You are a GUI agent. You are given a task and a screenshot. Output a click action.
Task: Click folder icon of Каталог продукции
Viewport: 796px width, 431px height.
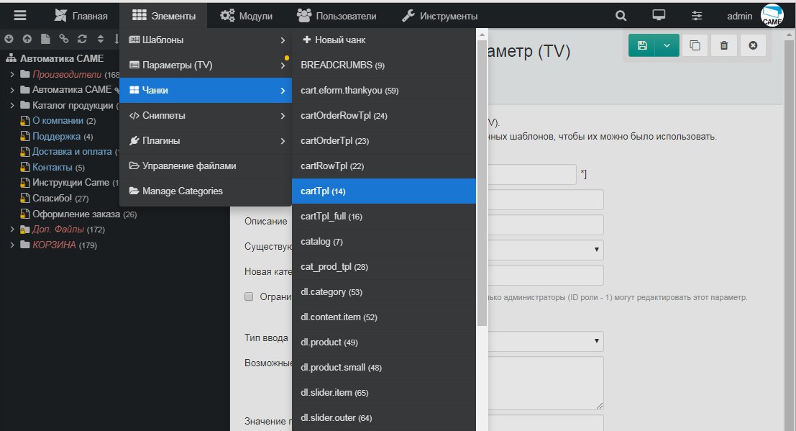pos(25,105)
